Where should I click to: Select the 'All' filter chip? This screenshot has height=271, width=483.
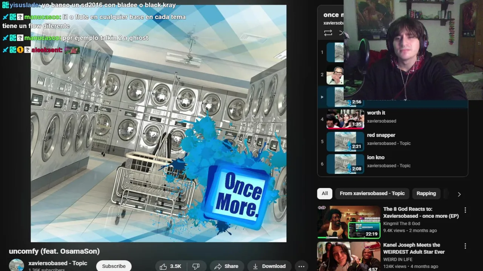tap(325, 193)
